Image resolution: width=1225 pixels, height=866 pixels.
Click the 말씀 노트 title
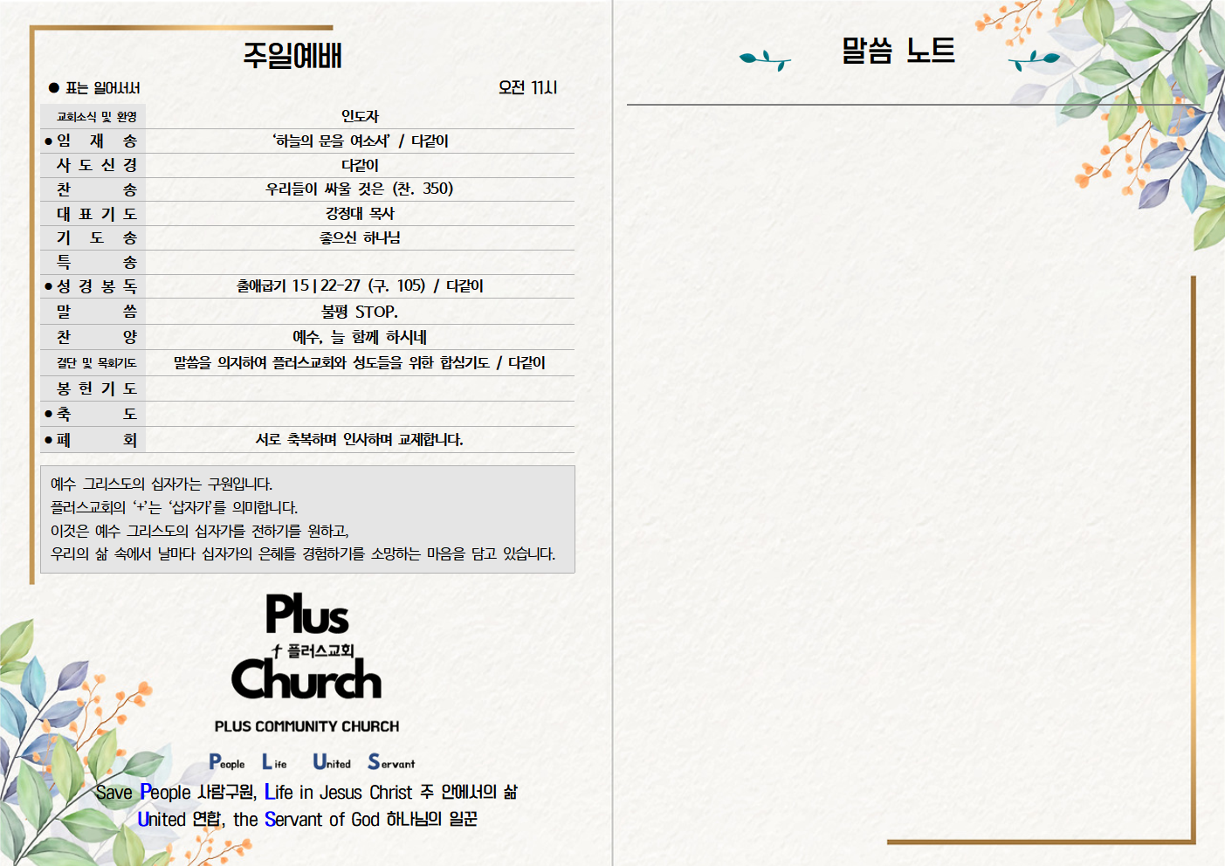(898, 51)
